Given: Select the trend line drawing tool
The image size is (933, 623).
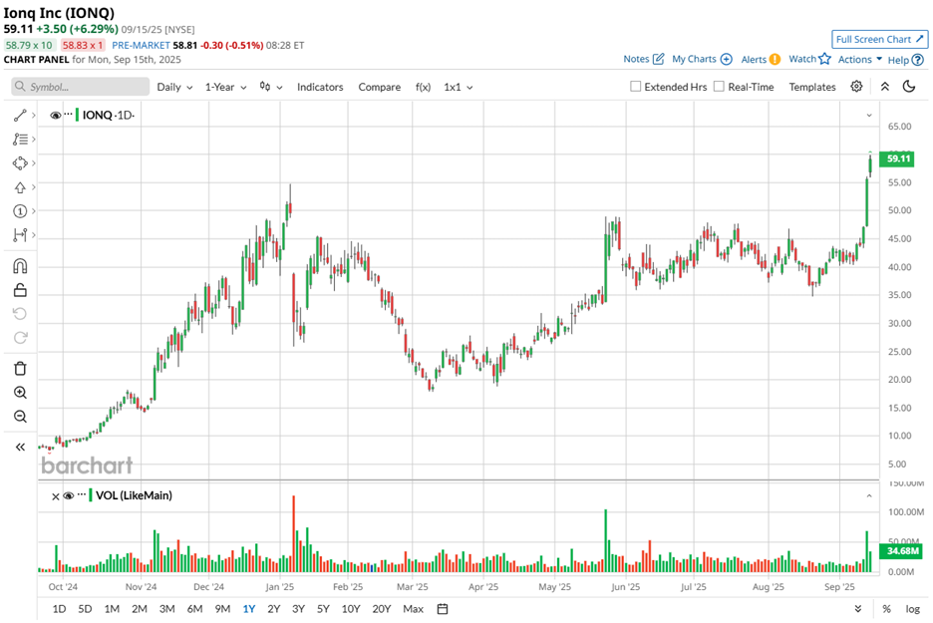Looking at the screenshot, I should click(20, 116).
